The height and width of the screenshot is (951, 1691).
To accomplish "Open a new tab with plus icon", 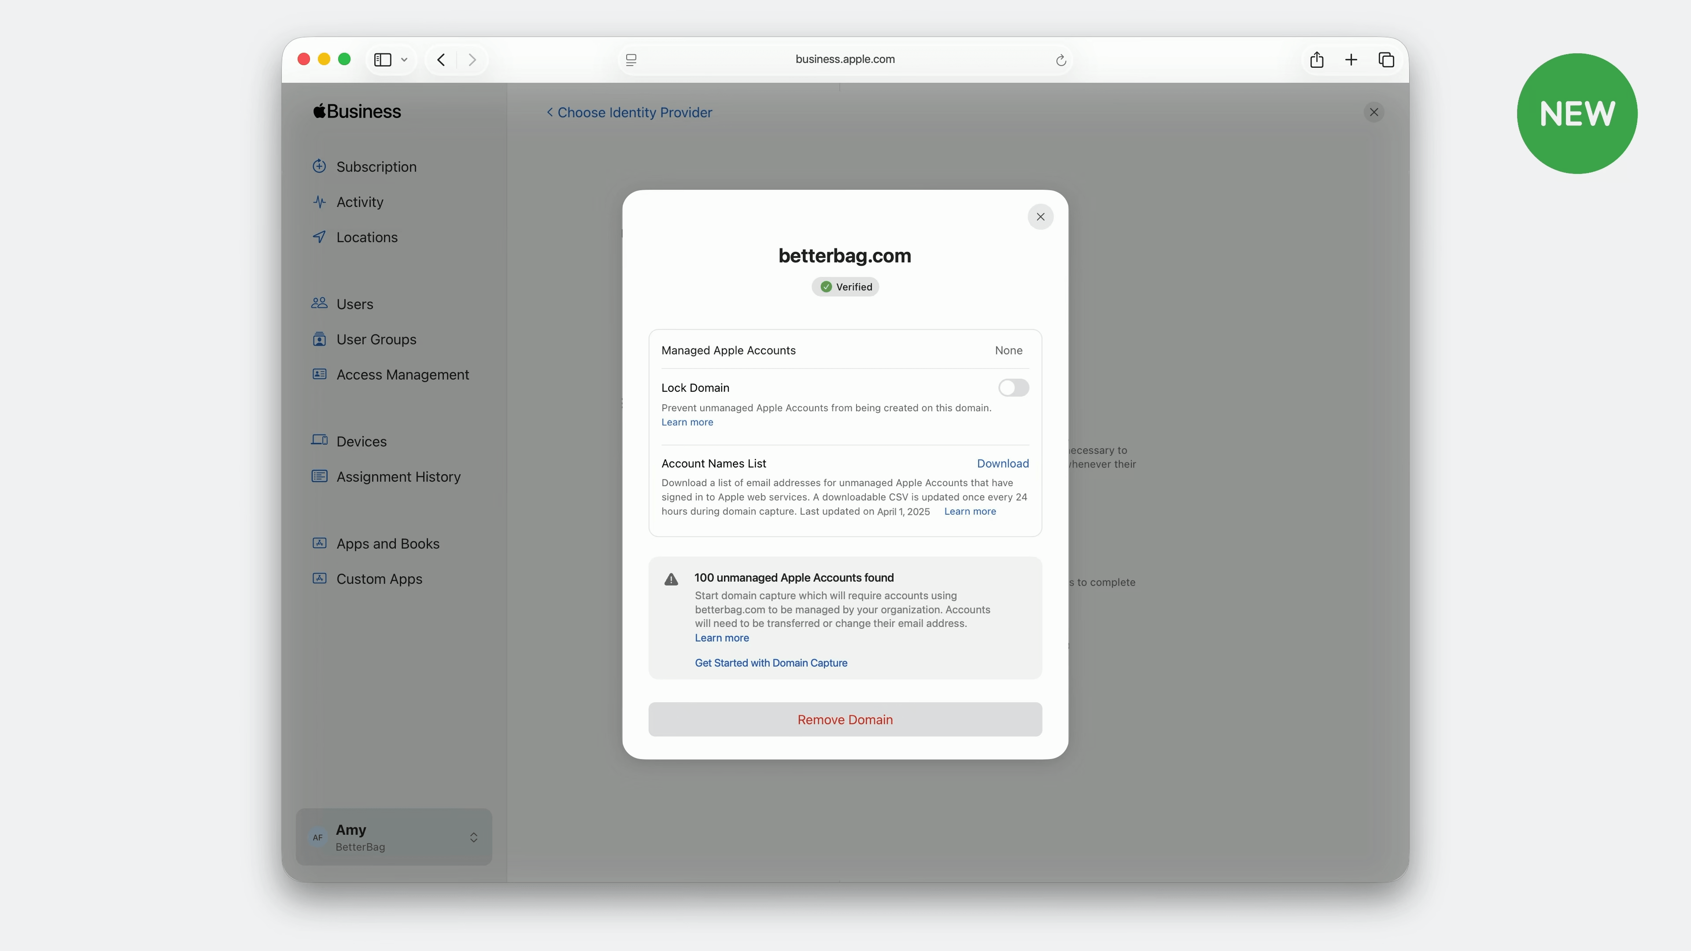I will (1351, 60).
